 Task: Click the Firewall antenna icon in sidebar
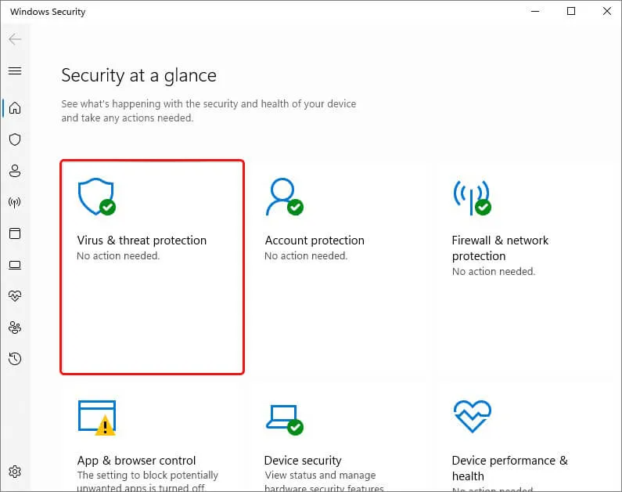pyautogui.click(x=15, y=202)
